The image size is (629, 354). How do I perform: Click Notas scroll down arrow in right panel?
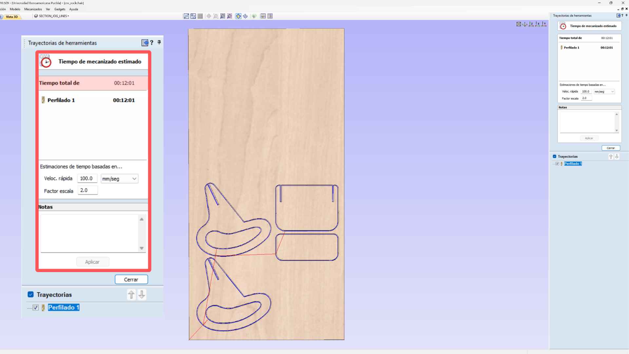617,130
